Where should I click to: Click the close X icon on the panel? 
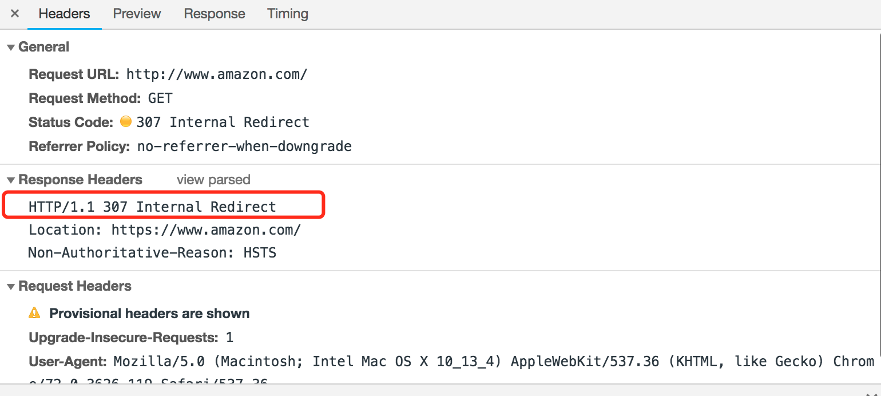click(14, 14)
